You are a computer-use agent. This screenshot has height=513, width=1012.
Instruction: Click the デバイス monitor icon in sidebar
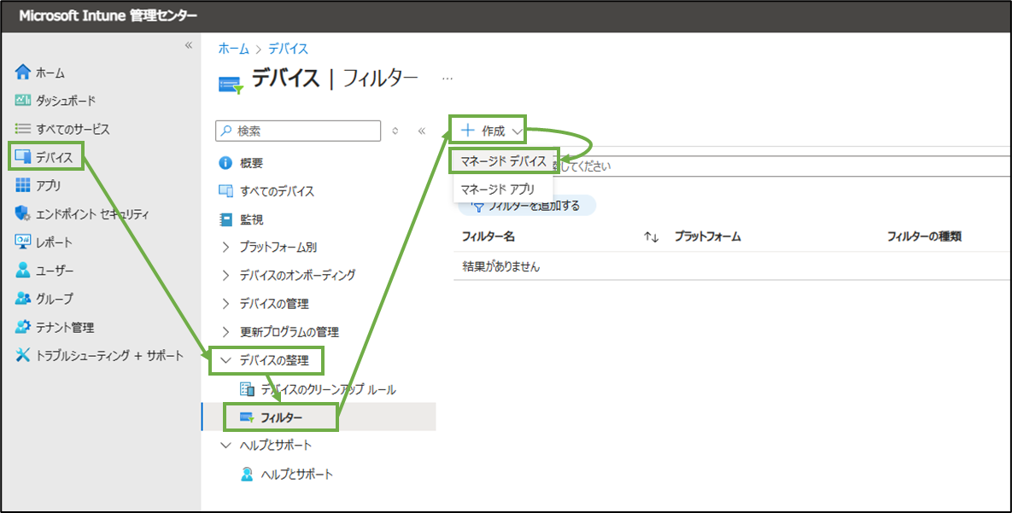tap(22, 156)
